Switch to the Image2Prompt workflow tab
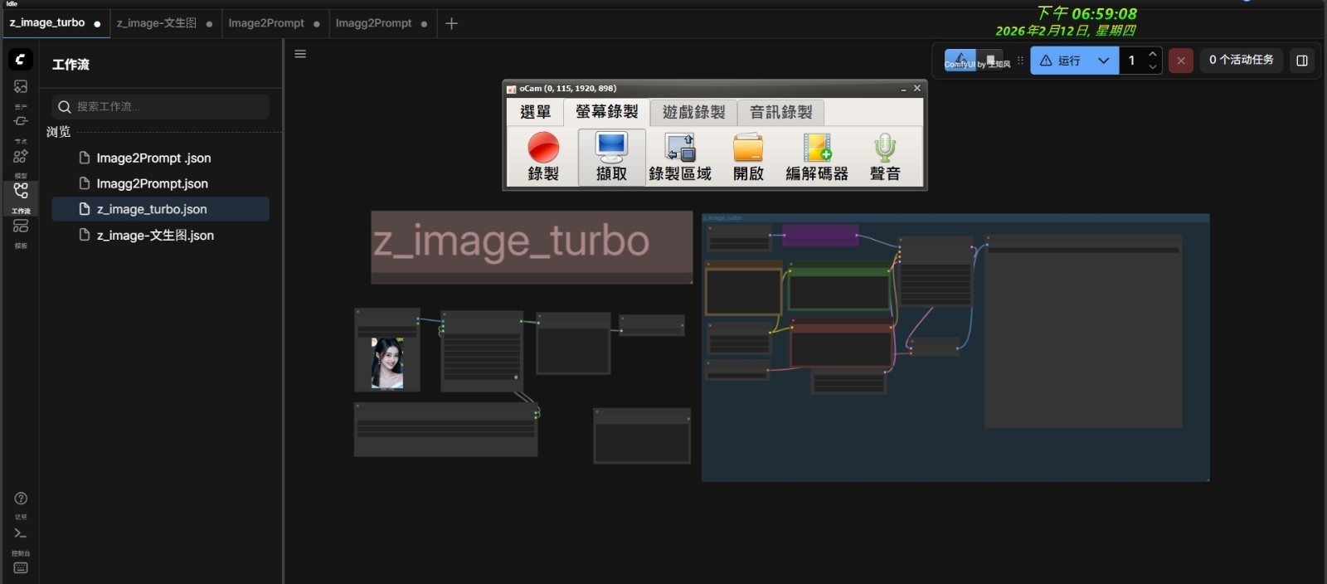Viewport: 1327px width, 584px height. pos(266,23)
